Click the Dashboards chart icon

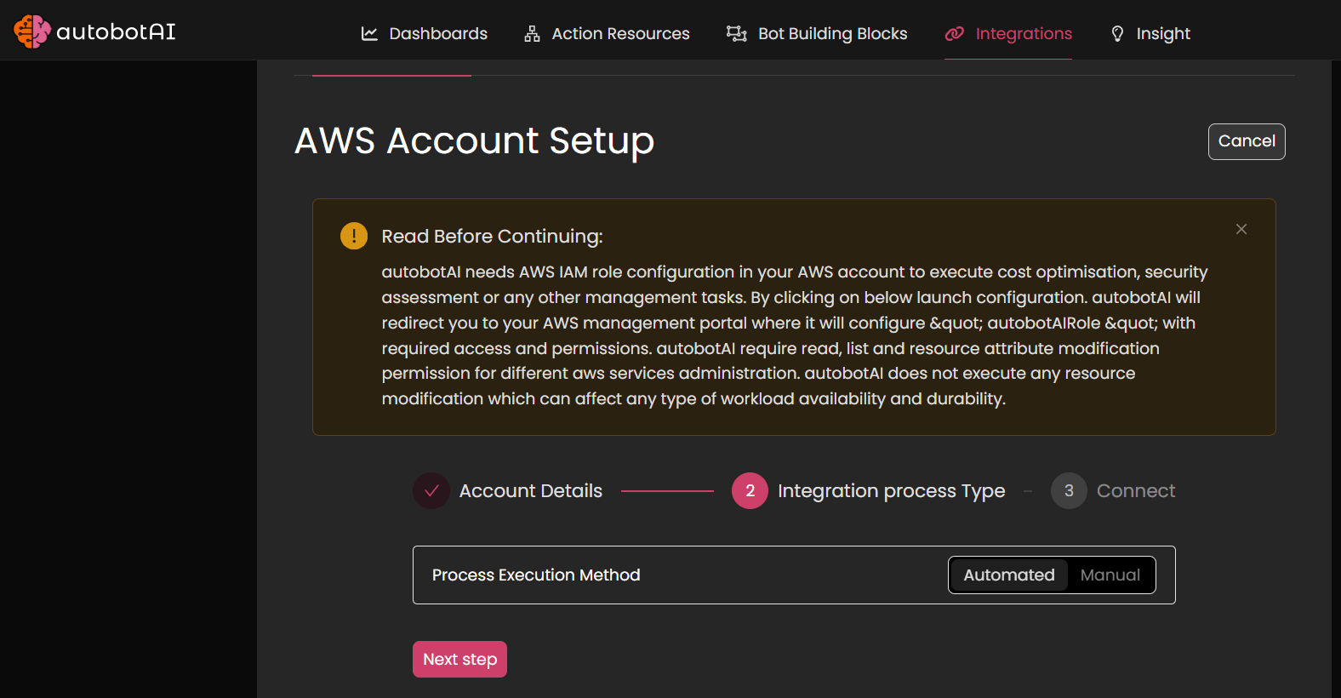(x=369, y=33)
